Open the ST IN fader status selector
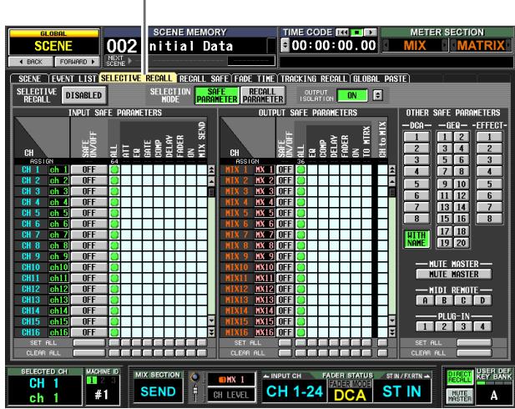Screen dimensions: 515x409 tap(401, 391)
